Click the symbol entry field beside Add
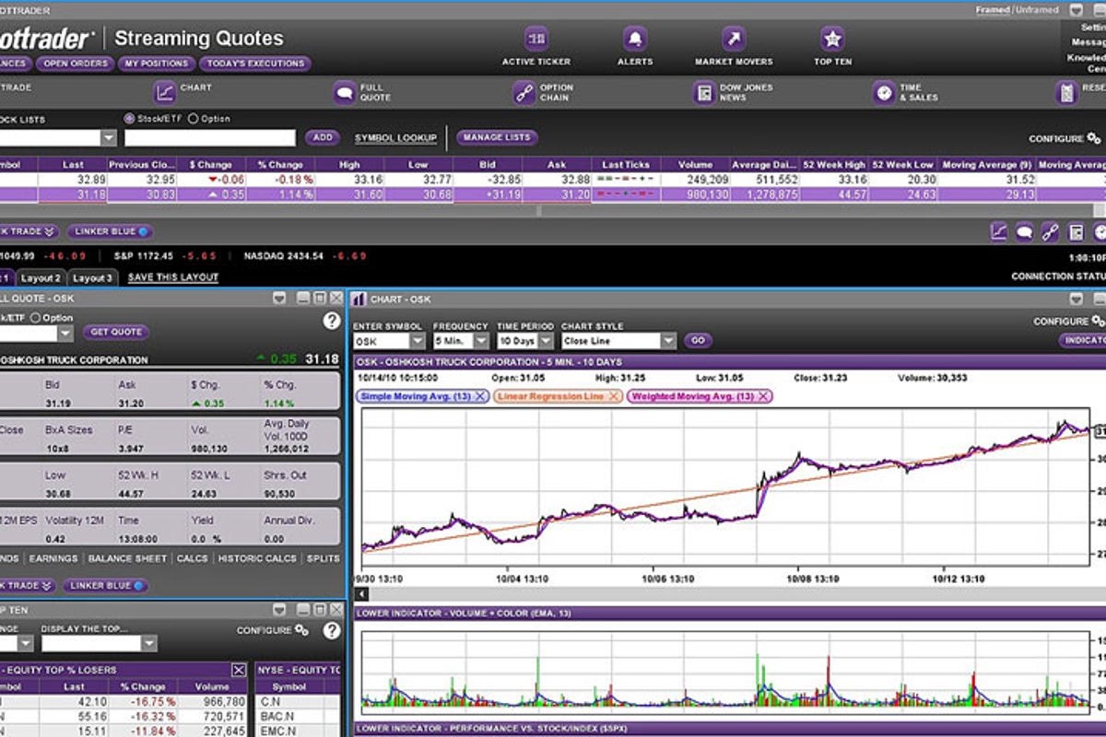This screenshot has width=1106, height=737. (x=210, y=138)
